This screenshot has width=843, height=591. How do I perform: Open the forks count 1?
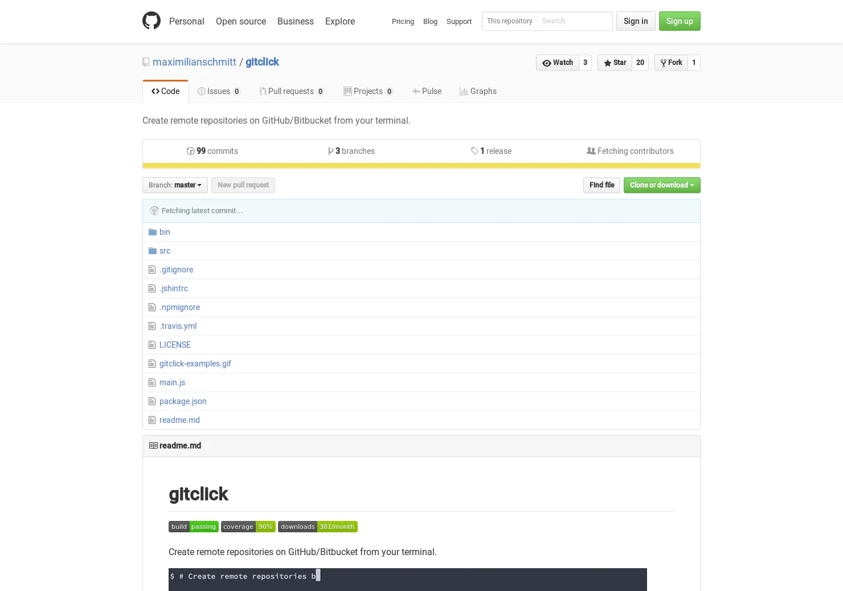(694, 63)
